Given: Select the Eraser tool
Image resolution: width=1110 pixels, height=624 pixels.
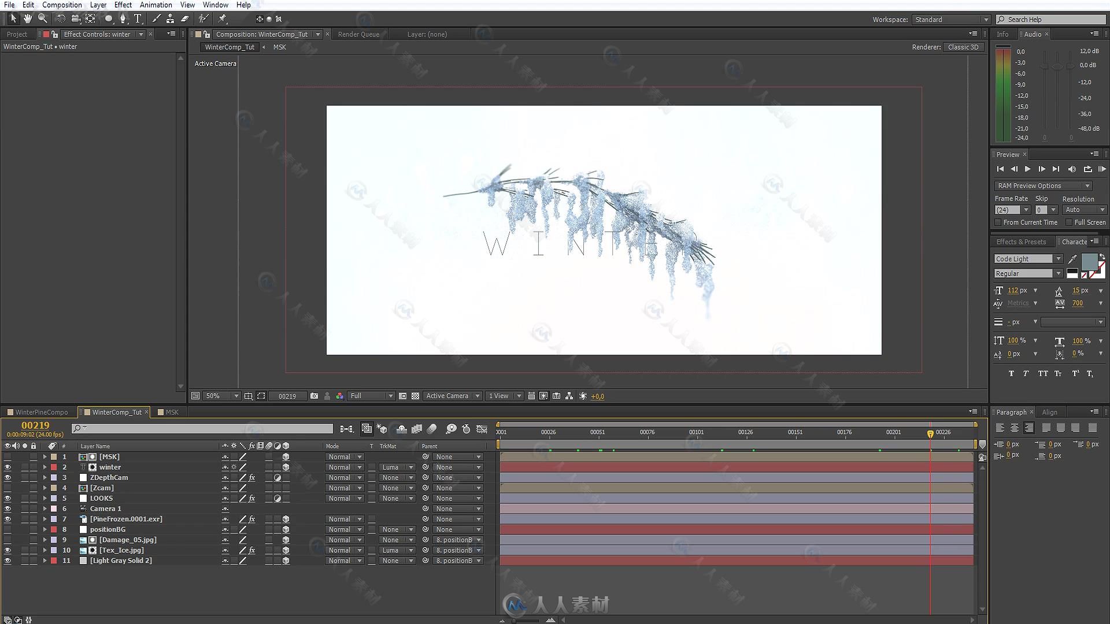Looking at the screenshot, I should point(185,18).
